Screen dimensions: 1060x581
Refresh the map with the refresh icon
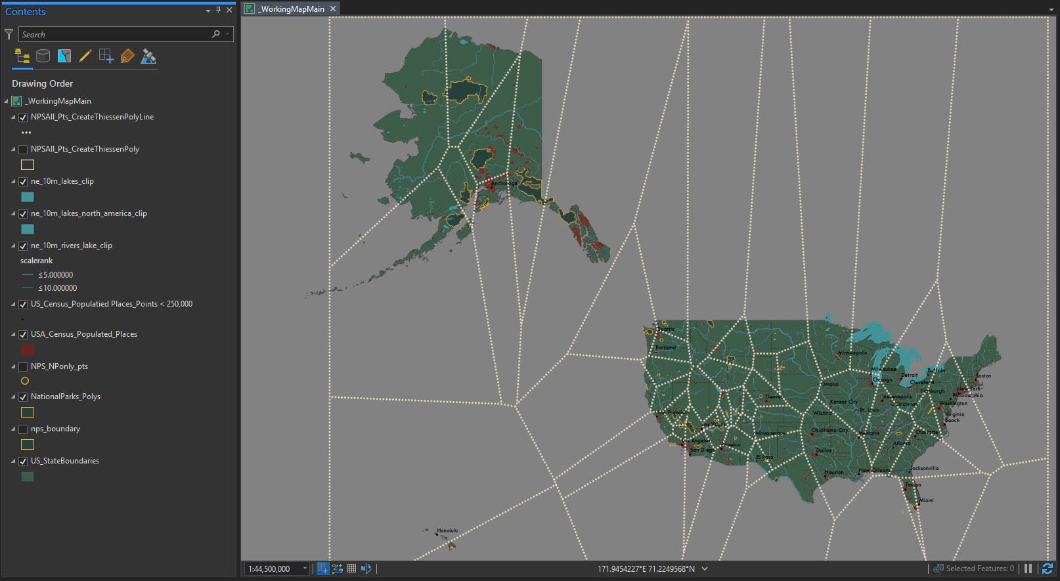pos(1048,569)
